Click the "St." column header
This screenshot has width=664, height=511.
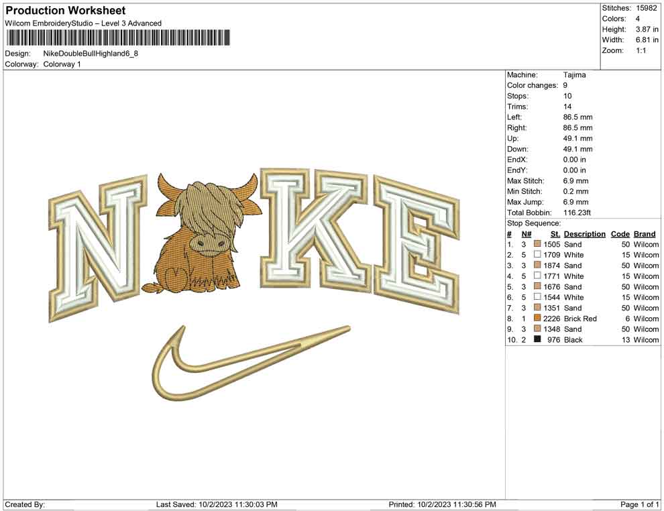tap(555, 234)
